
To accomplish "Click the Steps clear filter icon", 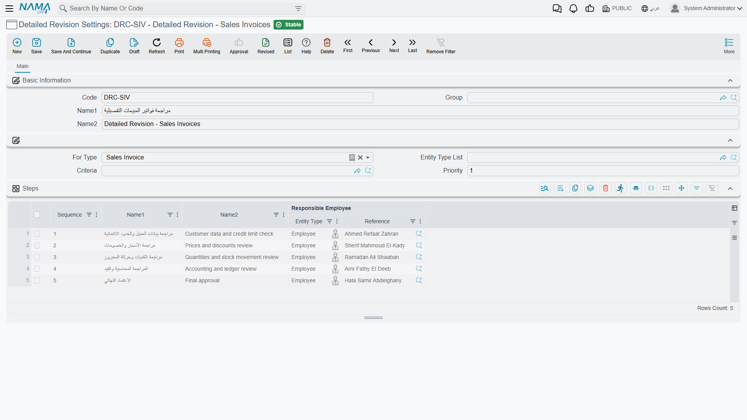I will pos(712,188).
